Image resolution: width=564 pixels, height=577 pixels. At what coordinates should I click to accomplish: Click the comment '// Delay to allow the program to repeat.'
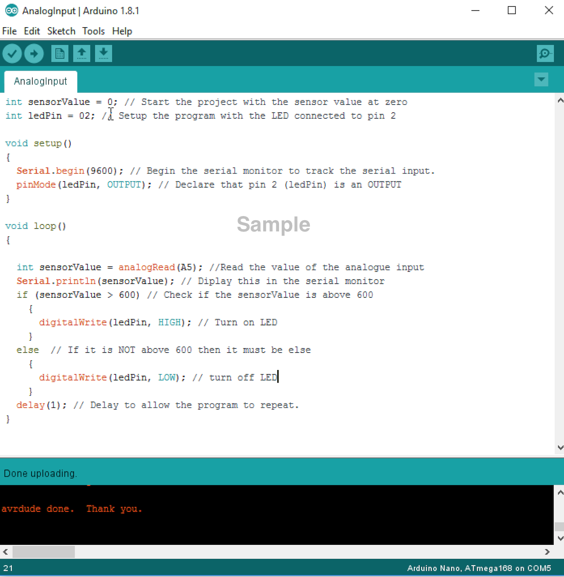pos(186,405)
